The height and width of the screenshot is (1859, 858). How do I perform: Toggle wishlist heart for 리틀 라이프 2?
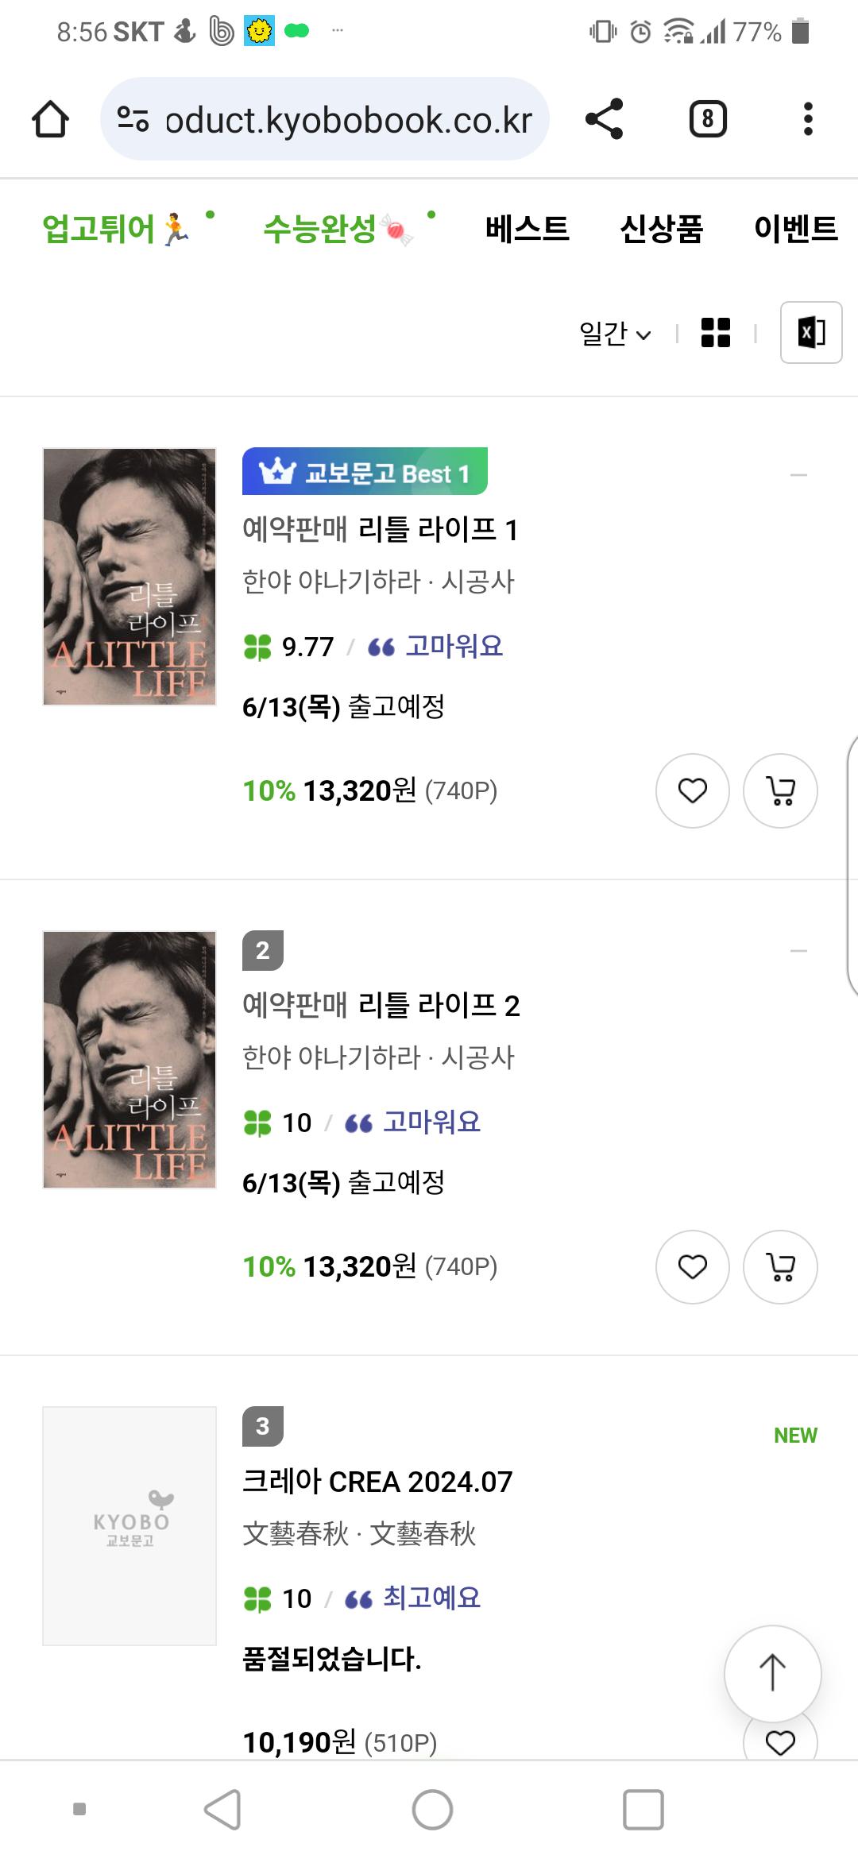click(x=692, y=1266)
